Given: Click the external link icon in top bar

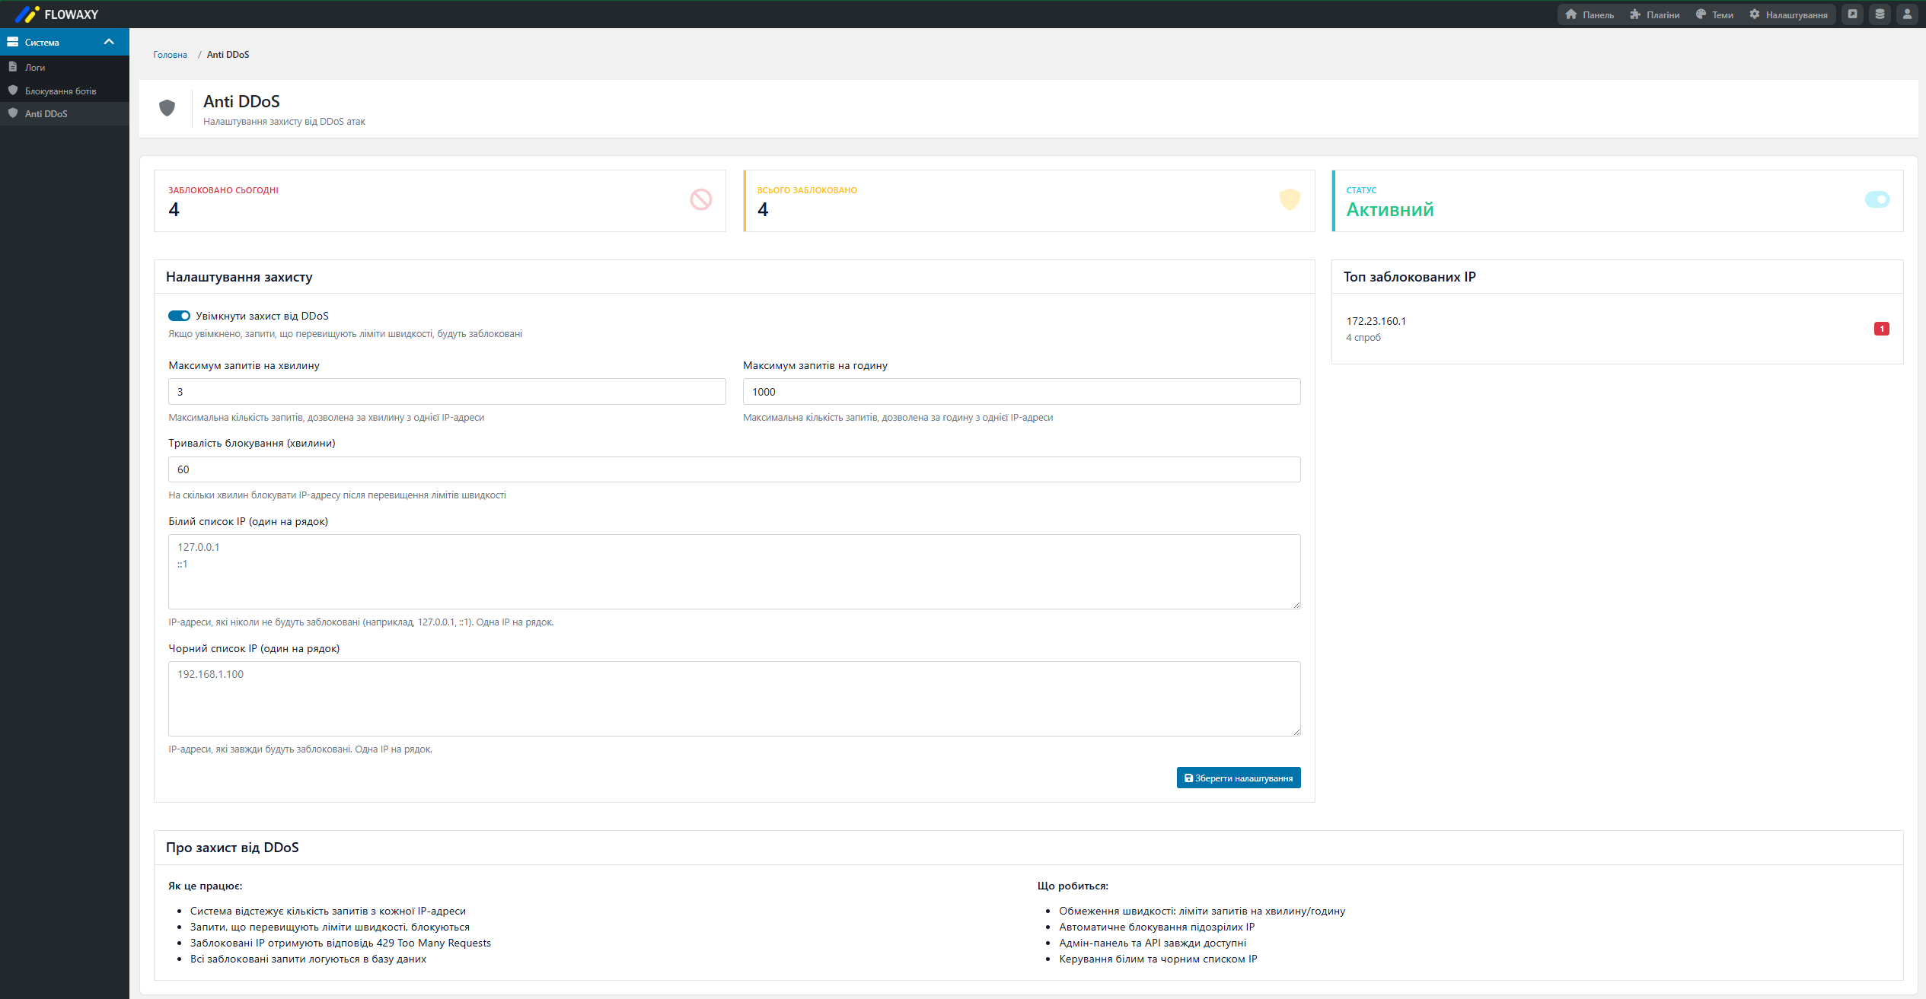Looking at the screenshot, I should (1852, 14).
